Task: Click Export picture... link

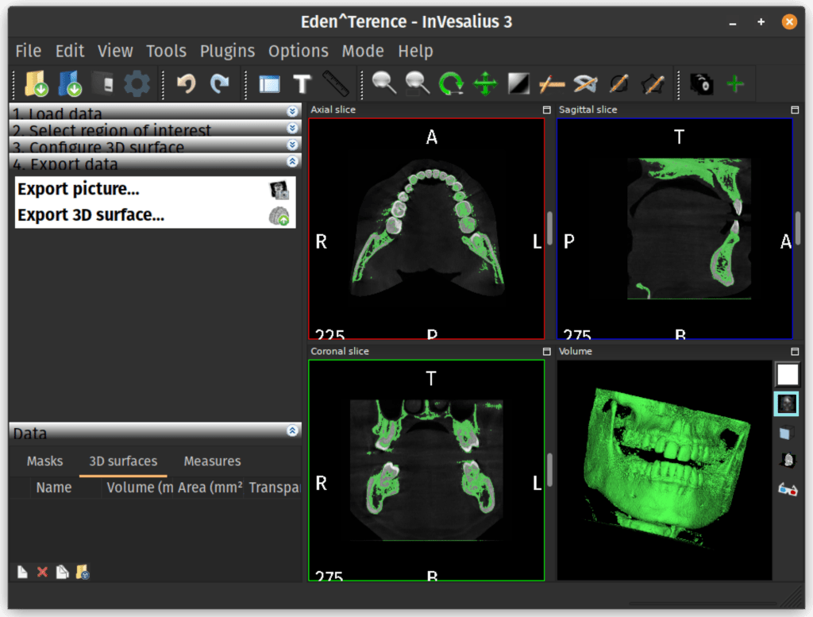Action: pyautogui.click(x=79, y=189)
